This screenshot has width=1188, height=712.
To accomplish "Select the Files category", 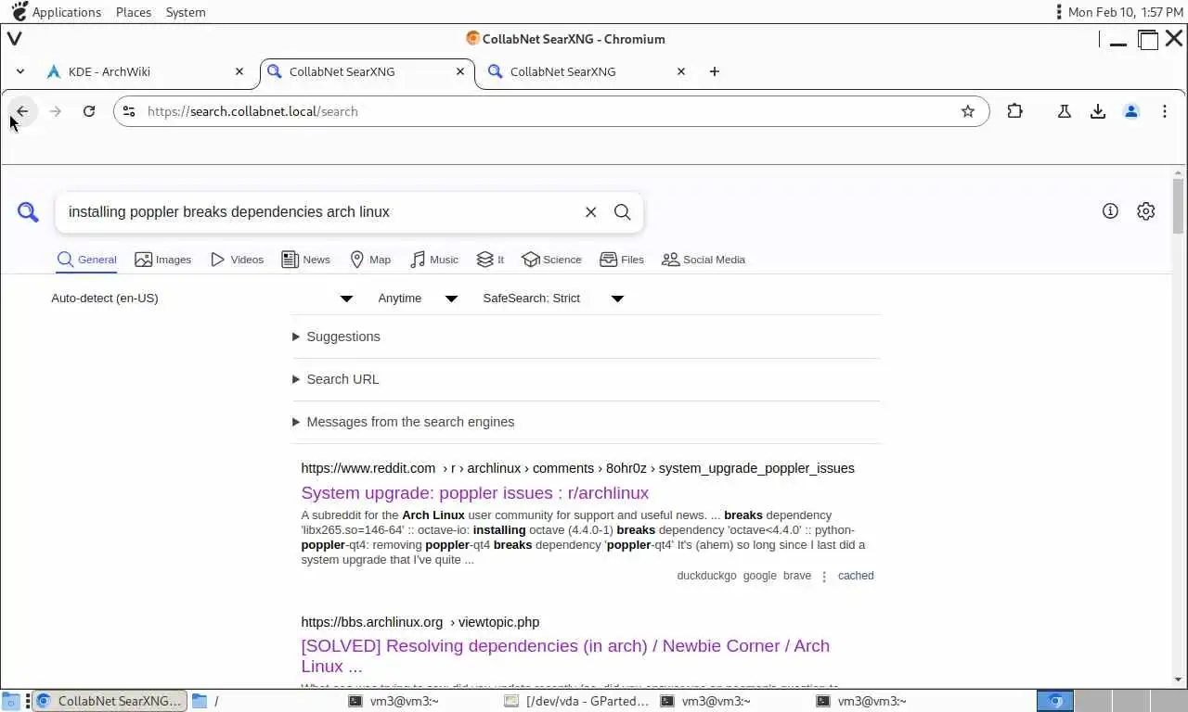I will tap(622, 260).
